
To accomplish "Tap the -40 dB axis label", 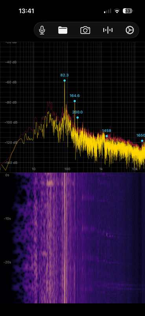I will coord(11,62).
